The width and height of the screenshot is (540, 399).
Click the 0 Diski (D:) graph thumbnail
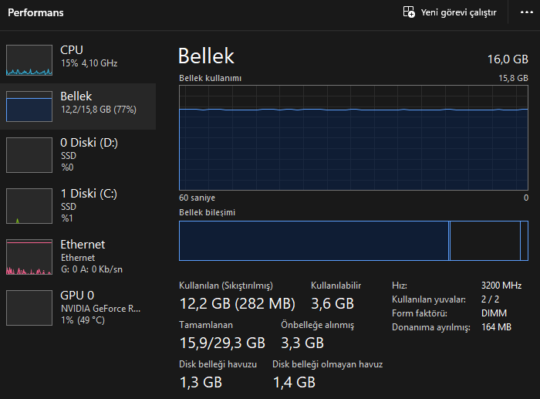[x=29, y=154]
